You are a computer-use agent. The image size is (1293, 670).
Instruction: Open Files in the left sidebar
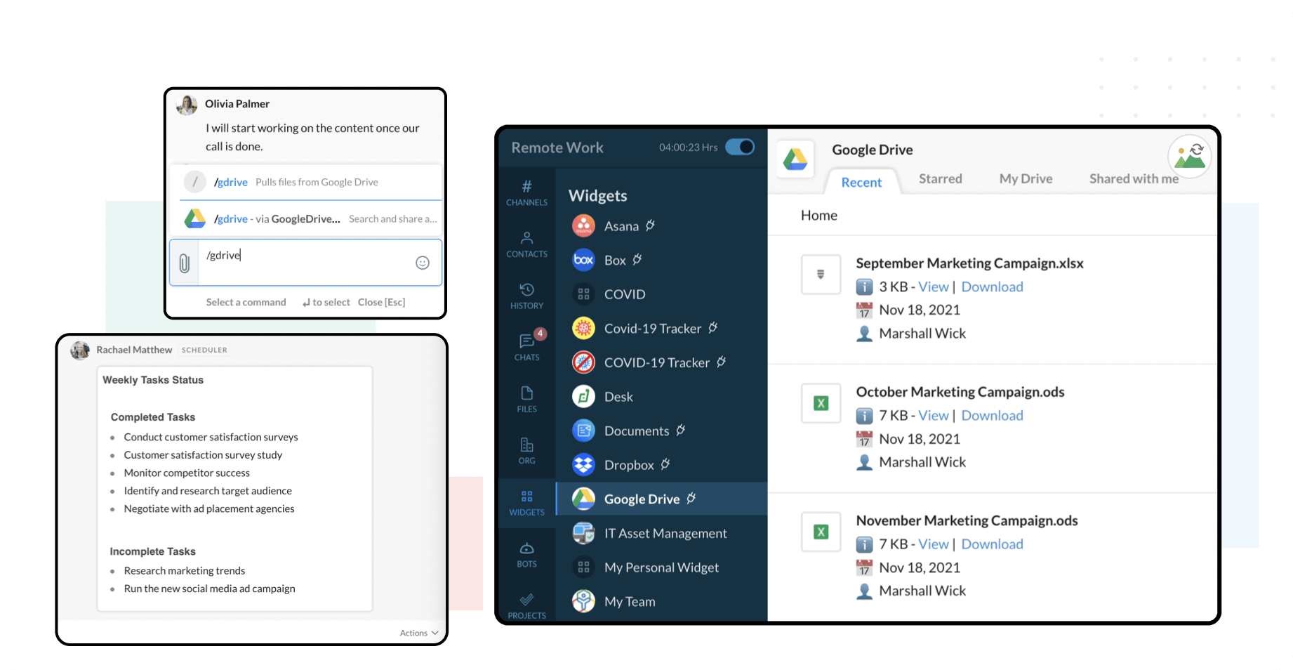pyautogui.click(x=526, y=399)
